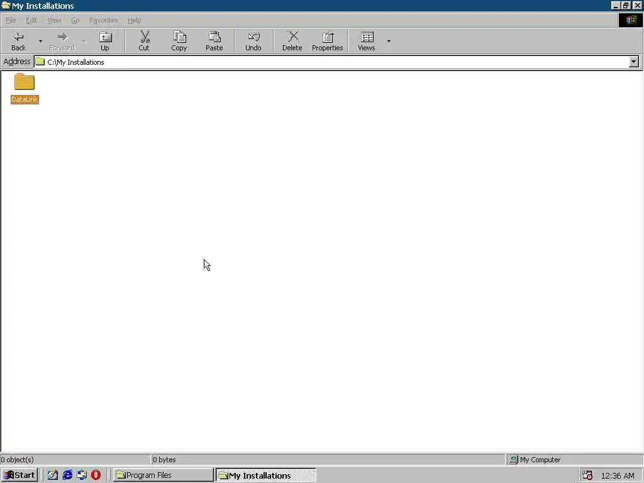Expand the Address bar dropdown list
The image size is (644, 483).
click(x=634, y=62)
